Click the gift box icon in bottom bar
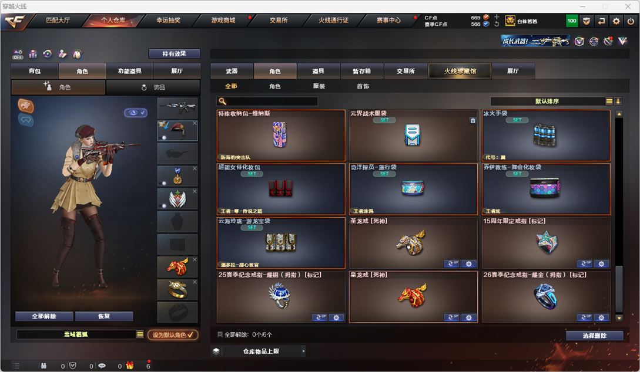 (x=130, y=366)
